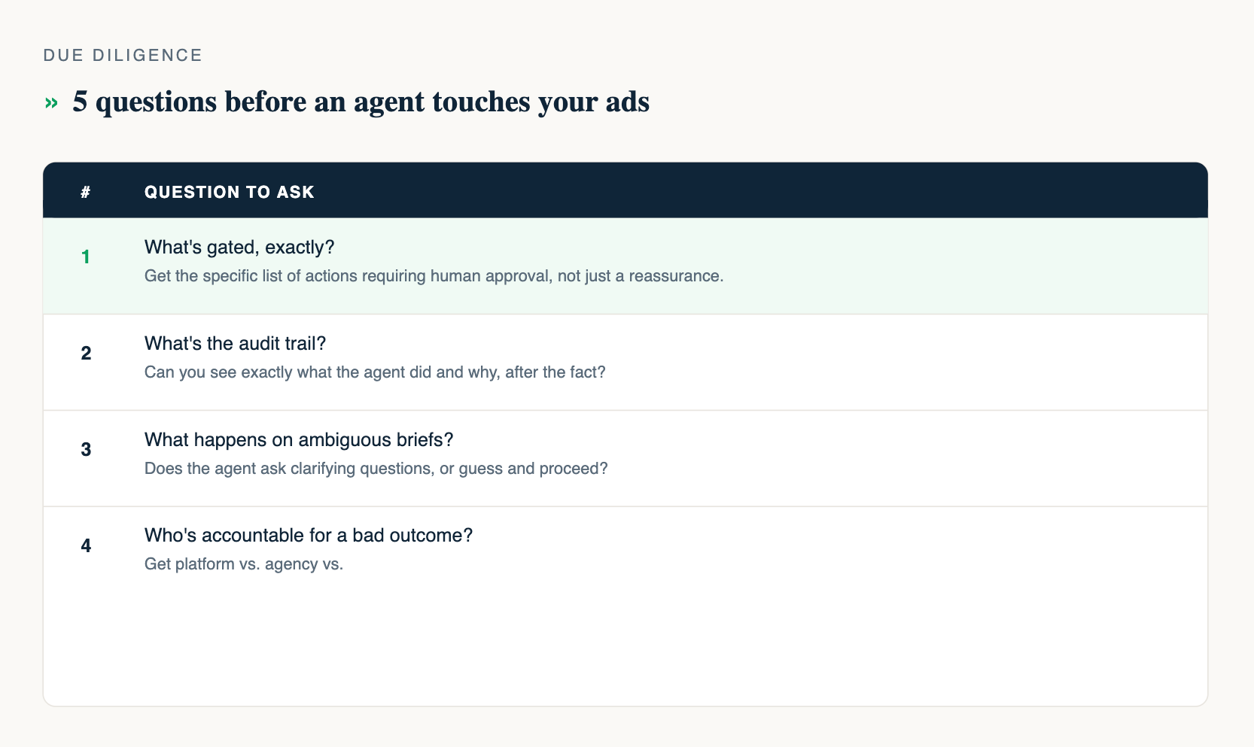Click the '5 questions before an agent touches your ads' heading
Screen dimensions: 1254x747
[x=361, y=102]
